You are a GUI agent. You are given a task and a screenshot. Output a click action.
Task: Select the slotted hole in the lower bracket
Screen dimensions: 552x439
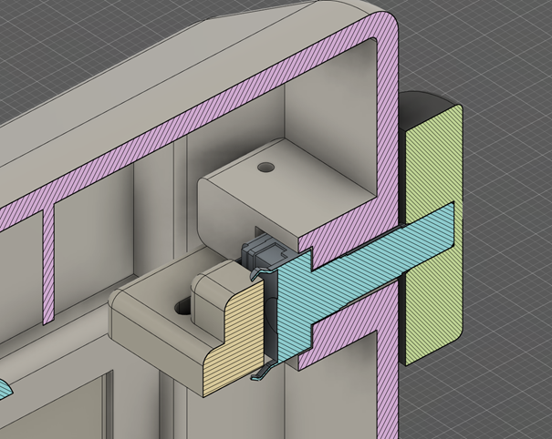[183, 305]
